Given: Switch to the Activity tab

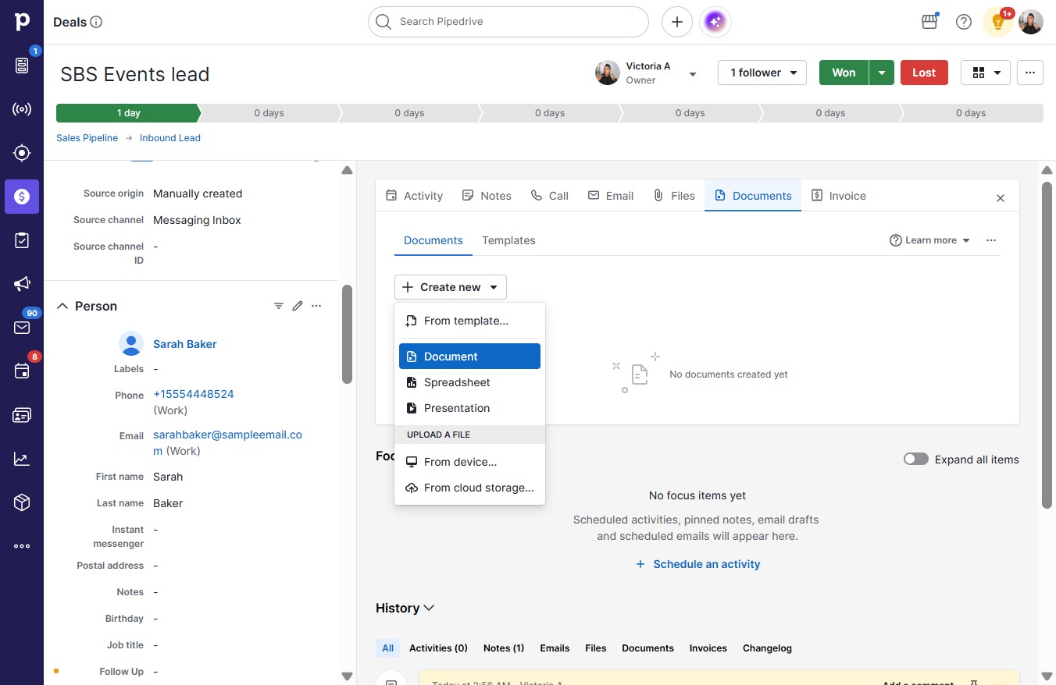Looking at the screenshot, I should point(415,196).
